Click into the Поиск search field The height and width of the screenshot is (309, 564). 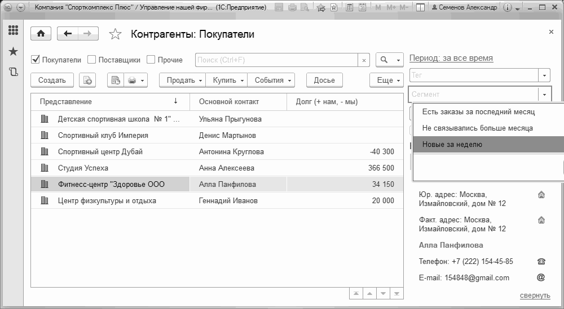[x=276, y=60]
